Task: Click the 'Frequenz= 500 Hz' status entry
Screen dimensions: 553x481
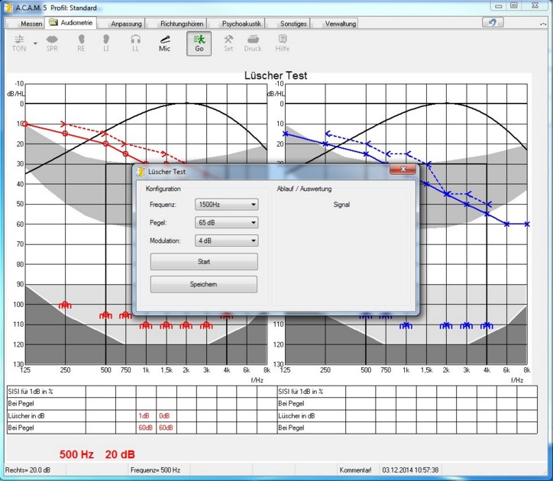Action: [155, 470]
